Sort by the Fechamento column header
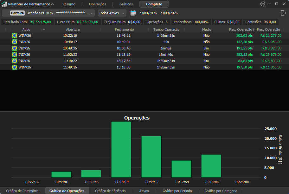Screen dimensions: 289x194 125,29
